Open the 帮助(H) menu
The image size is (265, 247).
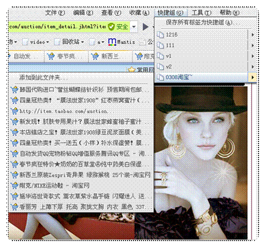tap(229, 13)
